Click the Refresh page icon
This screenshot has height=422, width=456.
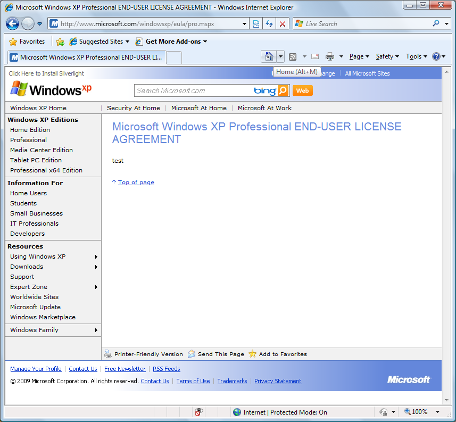[x=269, y=24]
